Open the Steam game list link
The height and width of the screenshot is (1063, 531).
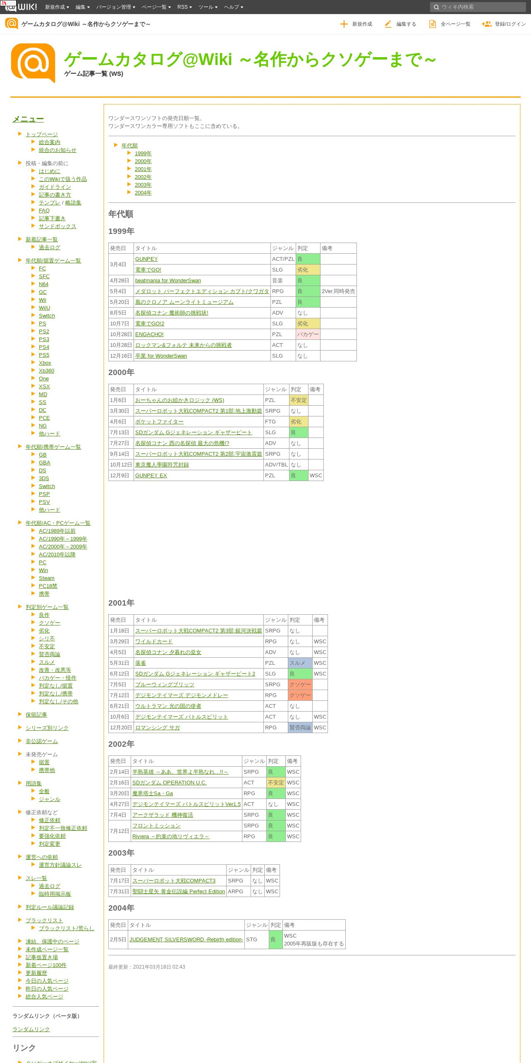tap(47, 578)
